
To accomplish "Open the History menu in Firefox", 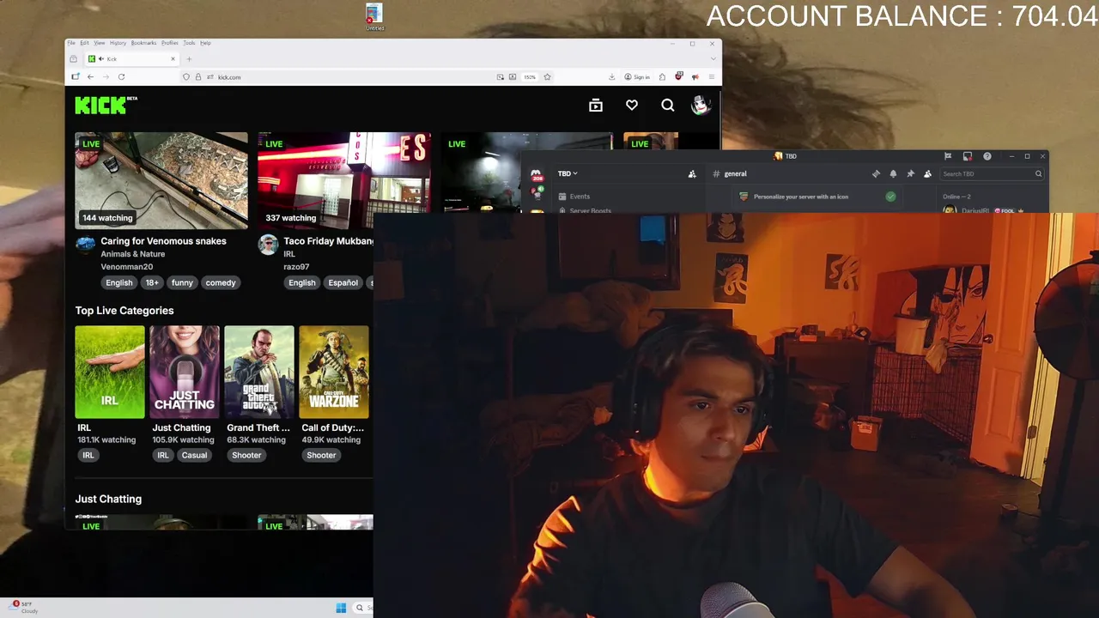I will (118, 43).
